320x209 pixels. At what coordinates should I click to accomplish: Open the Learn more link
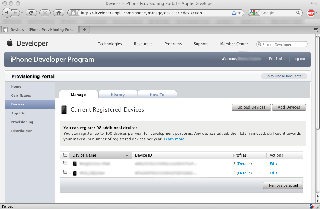pyautogui.click(x=174, y=139)
